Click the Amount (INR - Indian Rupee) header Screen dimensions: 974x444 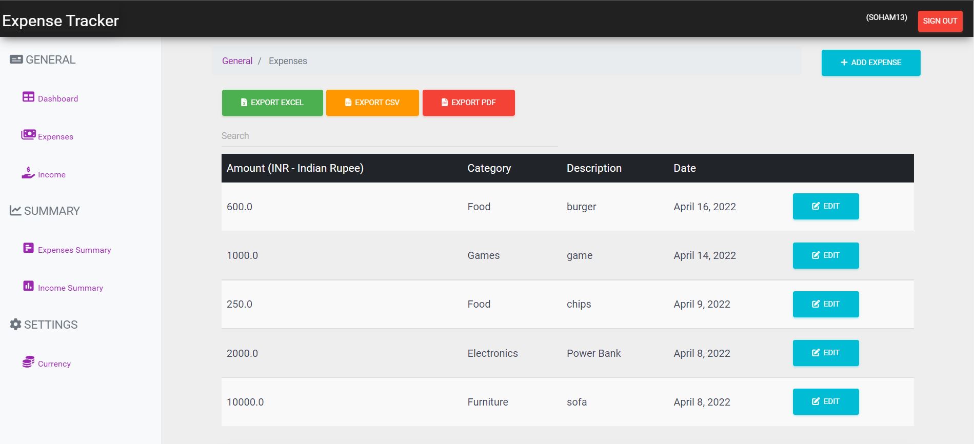pyautogui.click(x=295, y=168)
